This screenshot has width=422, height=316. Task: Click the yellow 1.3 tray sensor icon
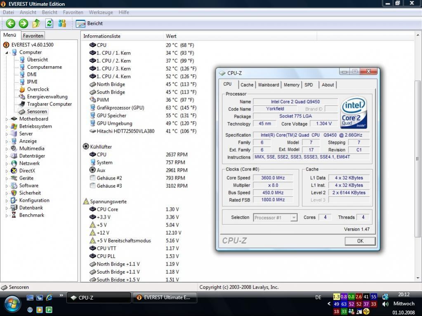336,297
